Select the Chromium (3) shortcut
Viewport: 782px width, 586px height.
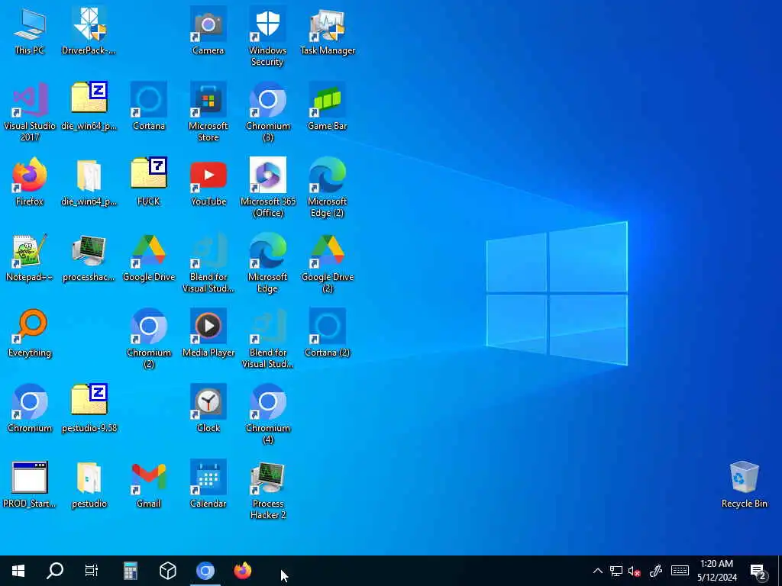(x=268, y=112)
